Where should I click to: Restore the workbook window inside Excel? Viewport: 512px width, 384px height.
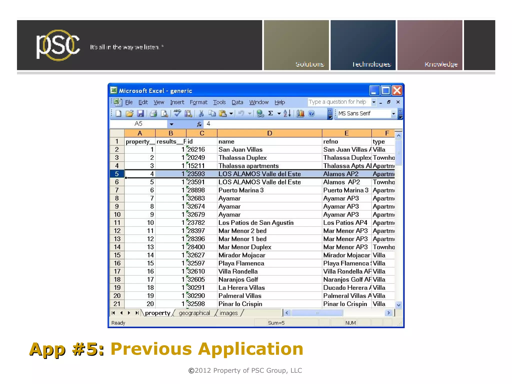[x=389, y=102]
